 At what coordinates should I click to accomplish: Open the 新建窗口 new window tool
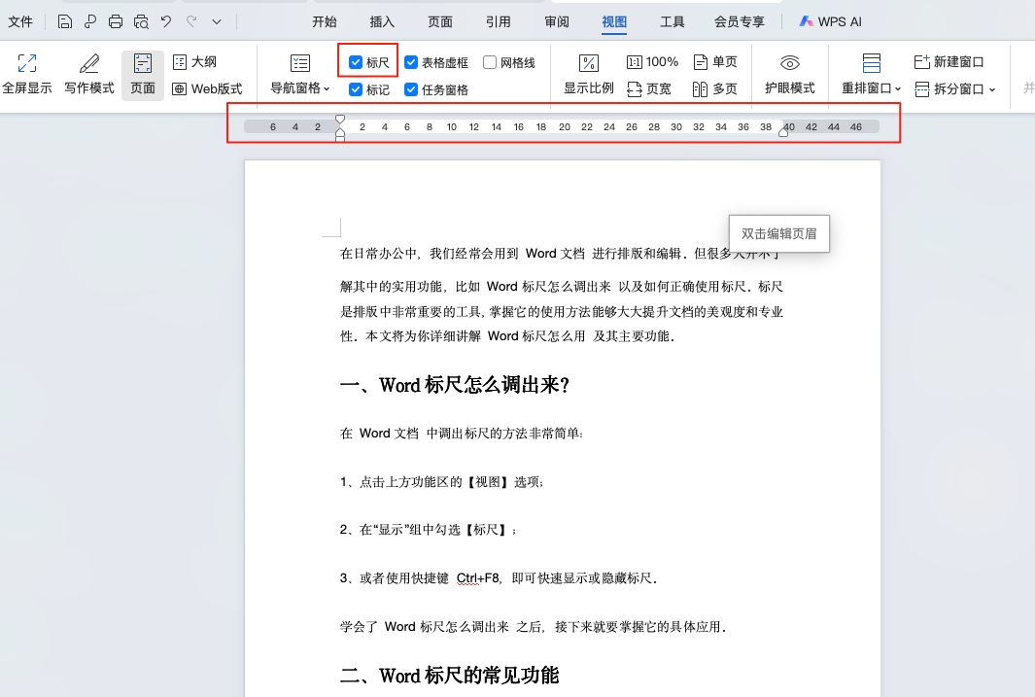[x=949, y=60]
